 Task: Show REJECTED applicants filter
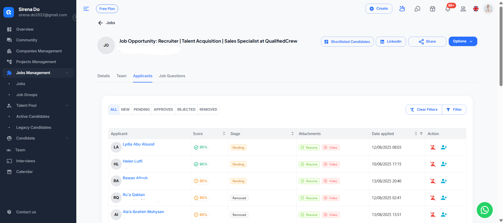coord(186,110)
